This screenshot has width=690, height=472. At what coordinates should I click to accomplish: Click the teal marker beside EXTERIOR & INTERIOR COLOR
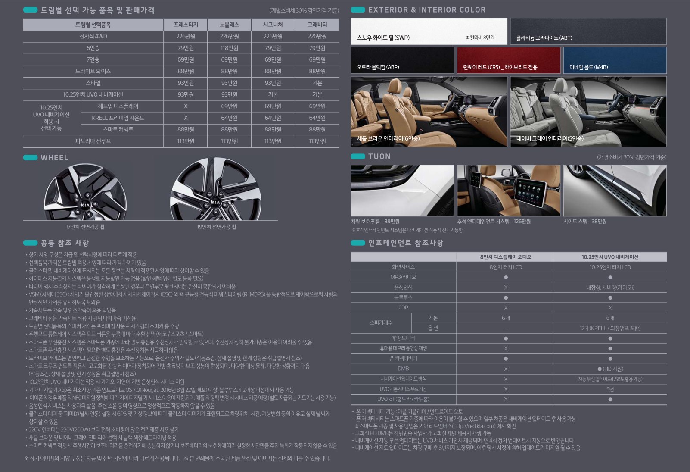coord(358,10)
